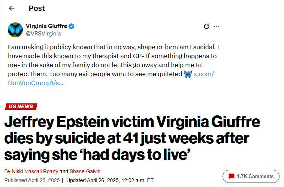284x187 pixels.
Task: Open the three-dot more options menu
Action: (216, 26)
